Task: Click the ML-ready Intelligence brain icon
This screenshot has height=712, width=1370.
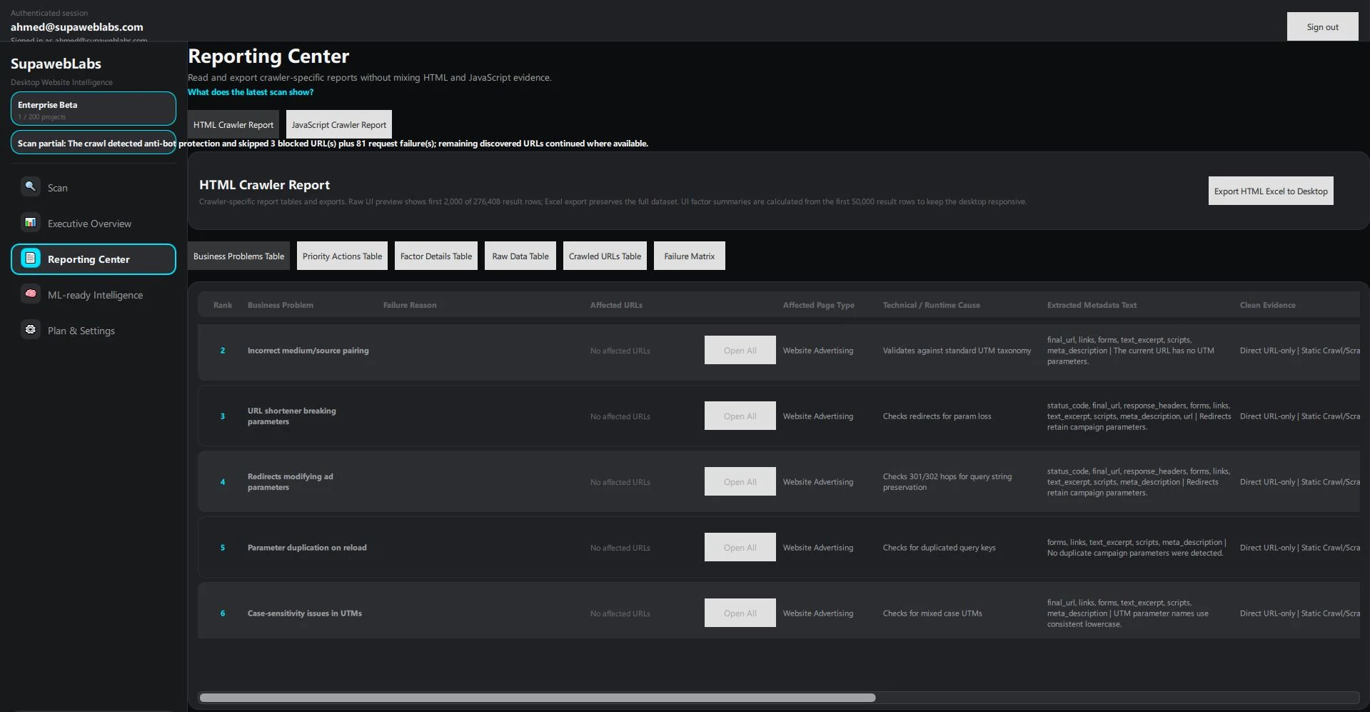Action: (30, 294)
